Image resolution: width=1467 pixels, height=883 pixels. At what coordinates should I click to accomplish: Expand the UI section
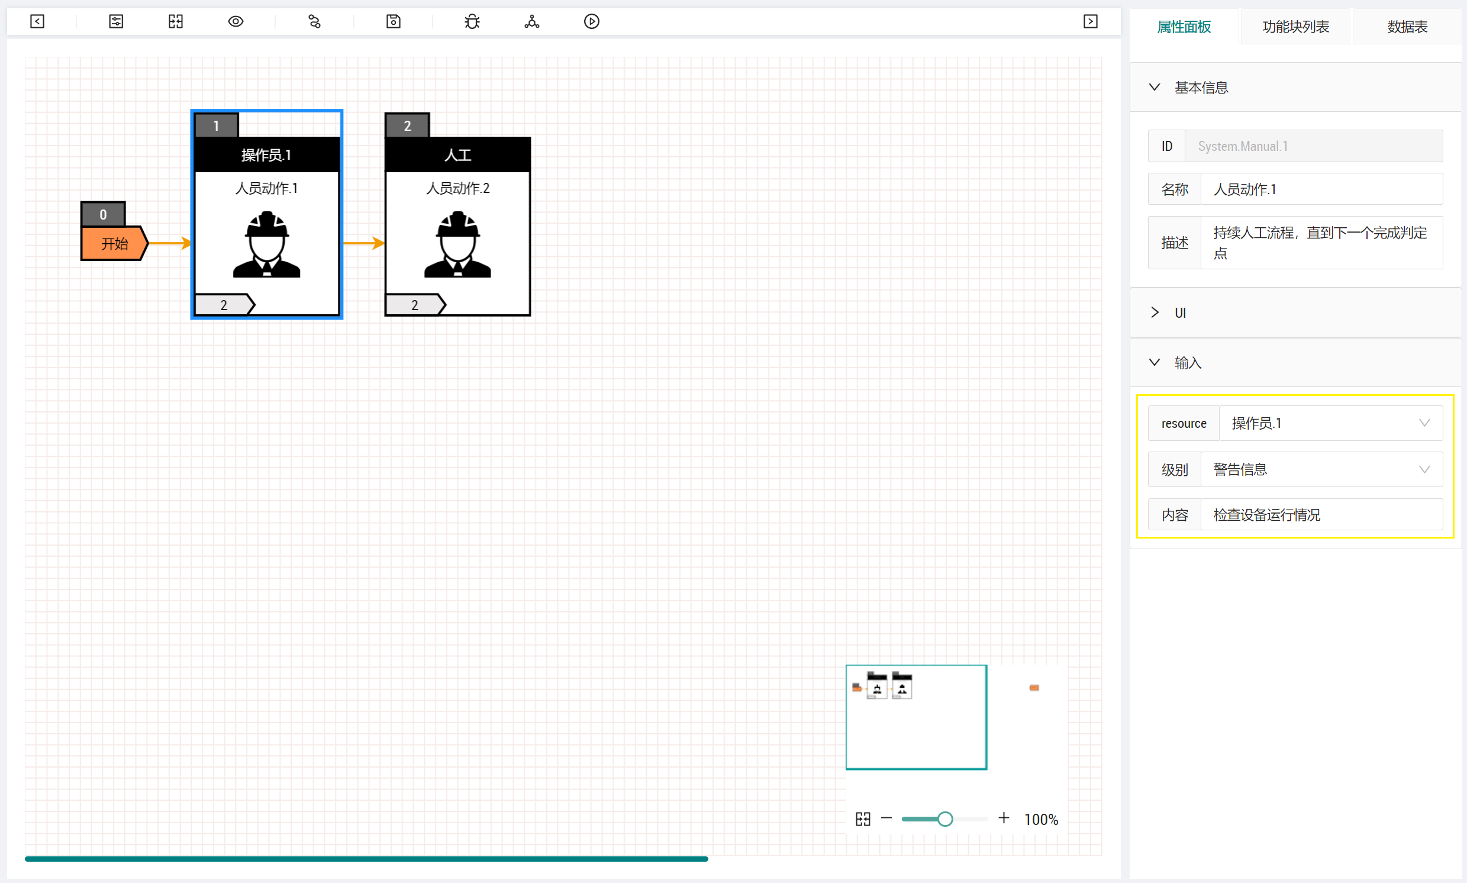point(1155,312)
